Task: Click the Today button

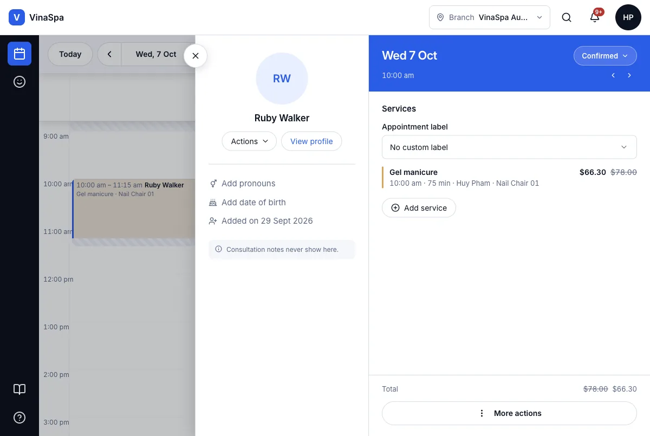Action: tap(70, 54)
